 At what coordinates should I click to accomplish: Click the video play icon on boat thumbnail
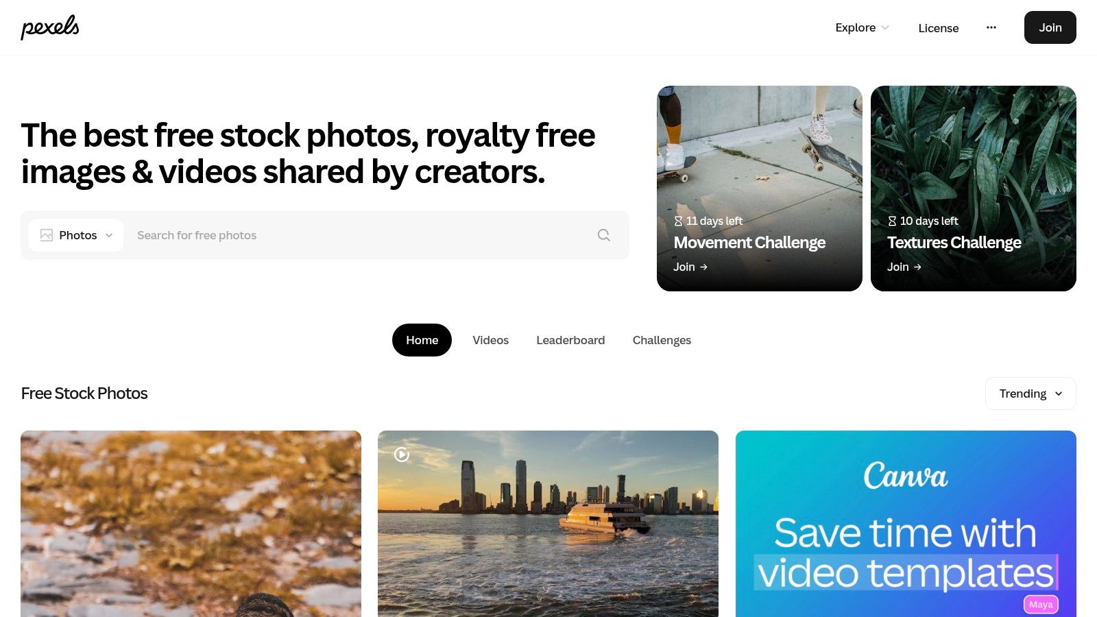402,454
